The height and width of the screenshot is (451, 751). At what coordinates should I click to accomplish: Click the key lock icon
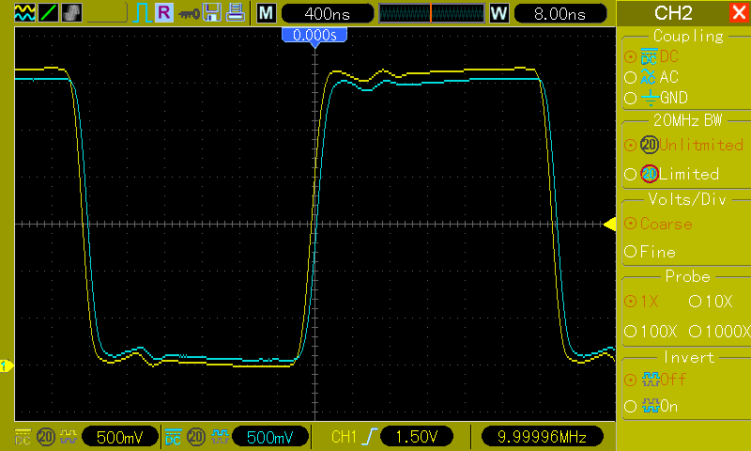(189, 14)
